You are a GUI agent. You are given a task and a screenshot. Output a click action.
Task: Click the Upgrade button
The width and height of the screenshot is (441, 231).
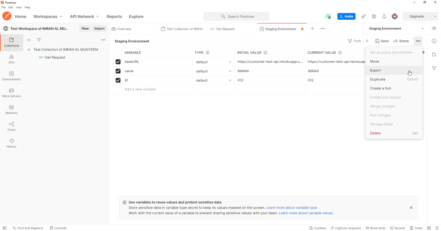[416, 16]
